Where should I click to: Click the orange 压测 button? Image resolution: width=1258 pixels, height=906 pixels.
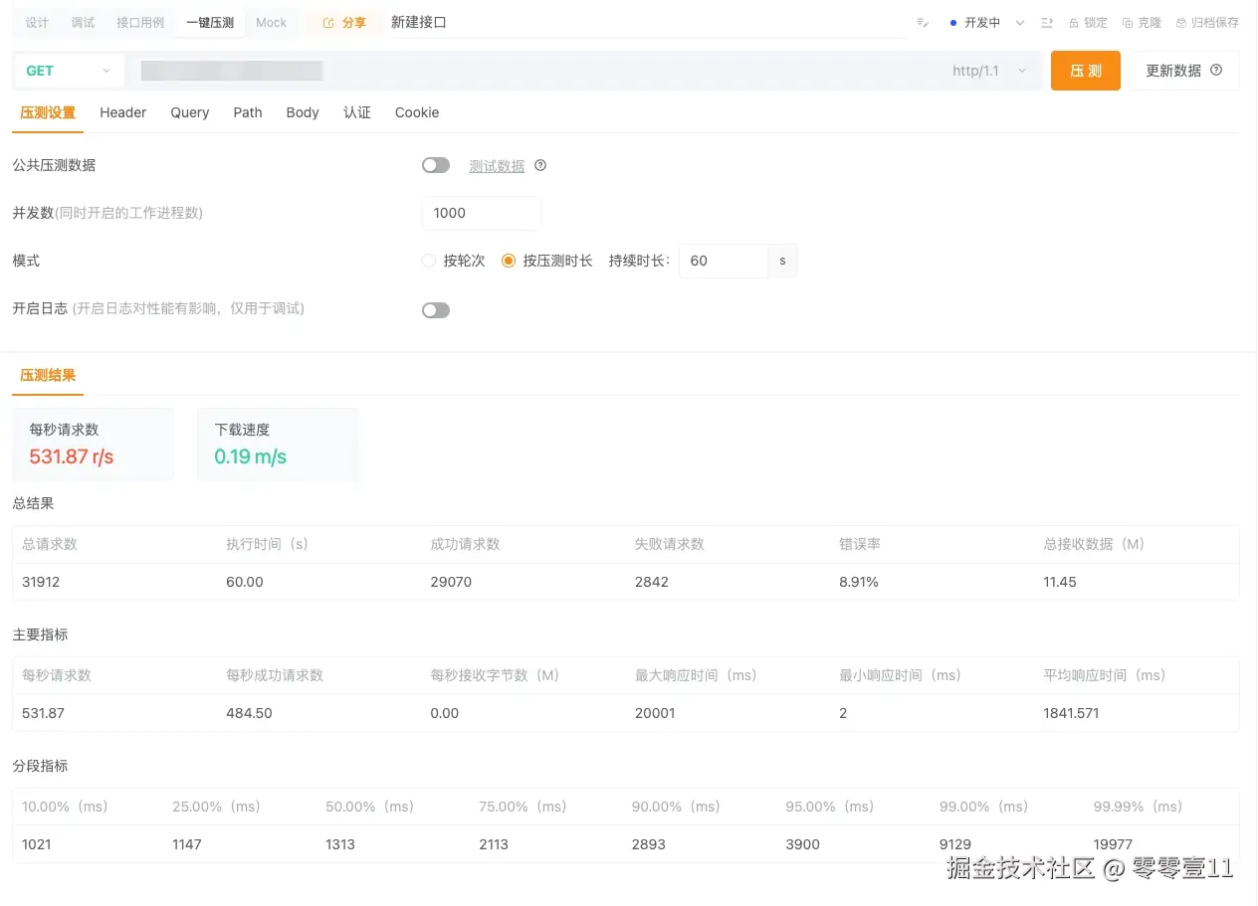tap(1086, 71)
